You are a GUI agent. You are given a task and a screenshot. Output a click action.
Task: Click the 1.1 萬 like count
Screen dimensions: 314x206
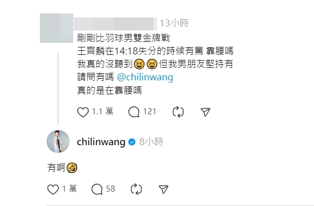pos(103,111)
